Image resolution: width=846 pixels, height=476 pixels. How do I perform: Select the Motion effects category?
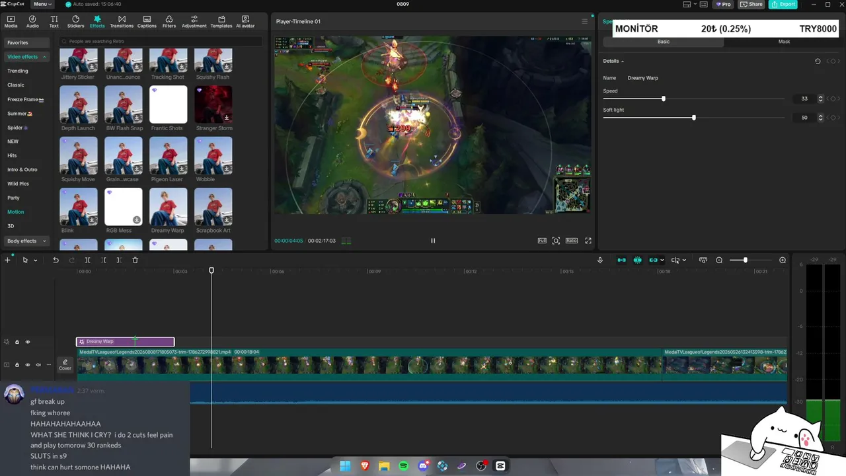point(16,212)
